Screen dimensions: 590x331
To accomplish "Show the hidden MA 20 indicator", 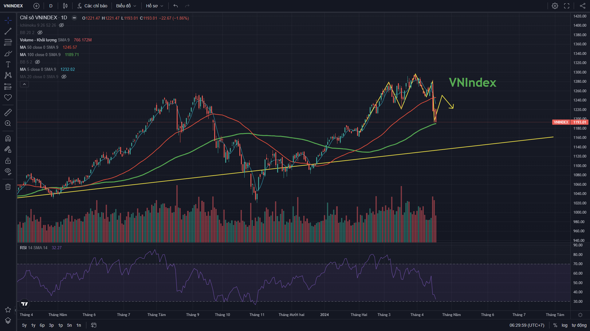I will click(64, 77).
